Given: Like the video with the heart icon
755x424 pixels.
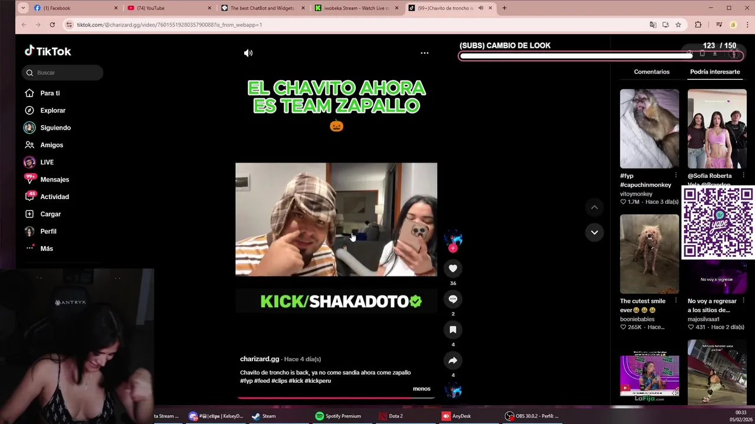Looking at the screenshot, I should click(x=453, y=269).
